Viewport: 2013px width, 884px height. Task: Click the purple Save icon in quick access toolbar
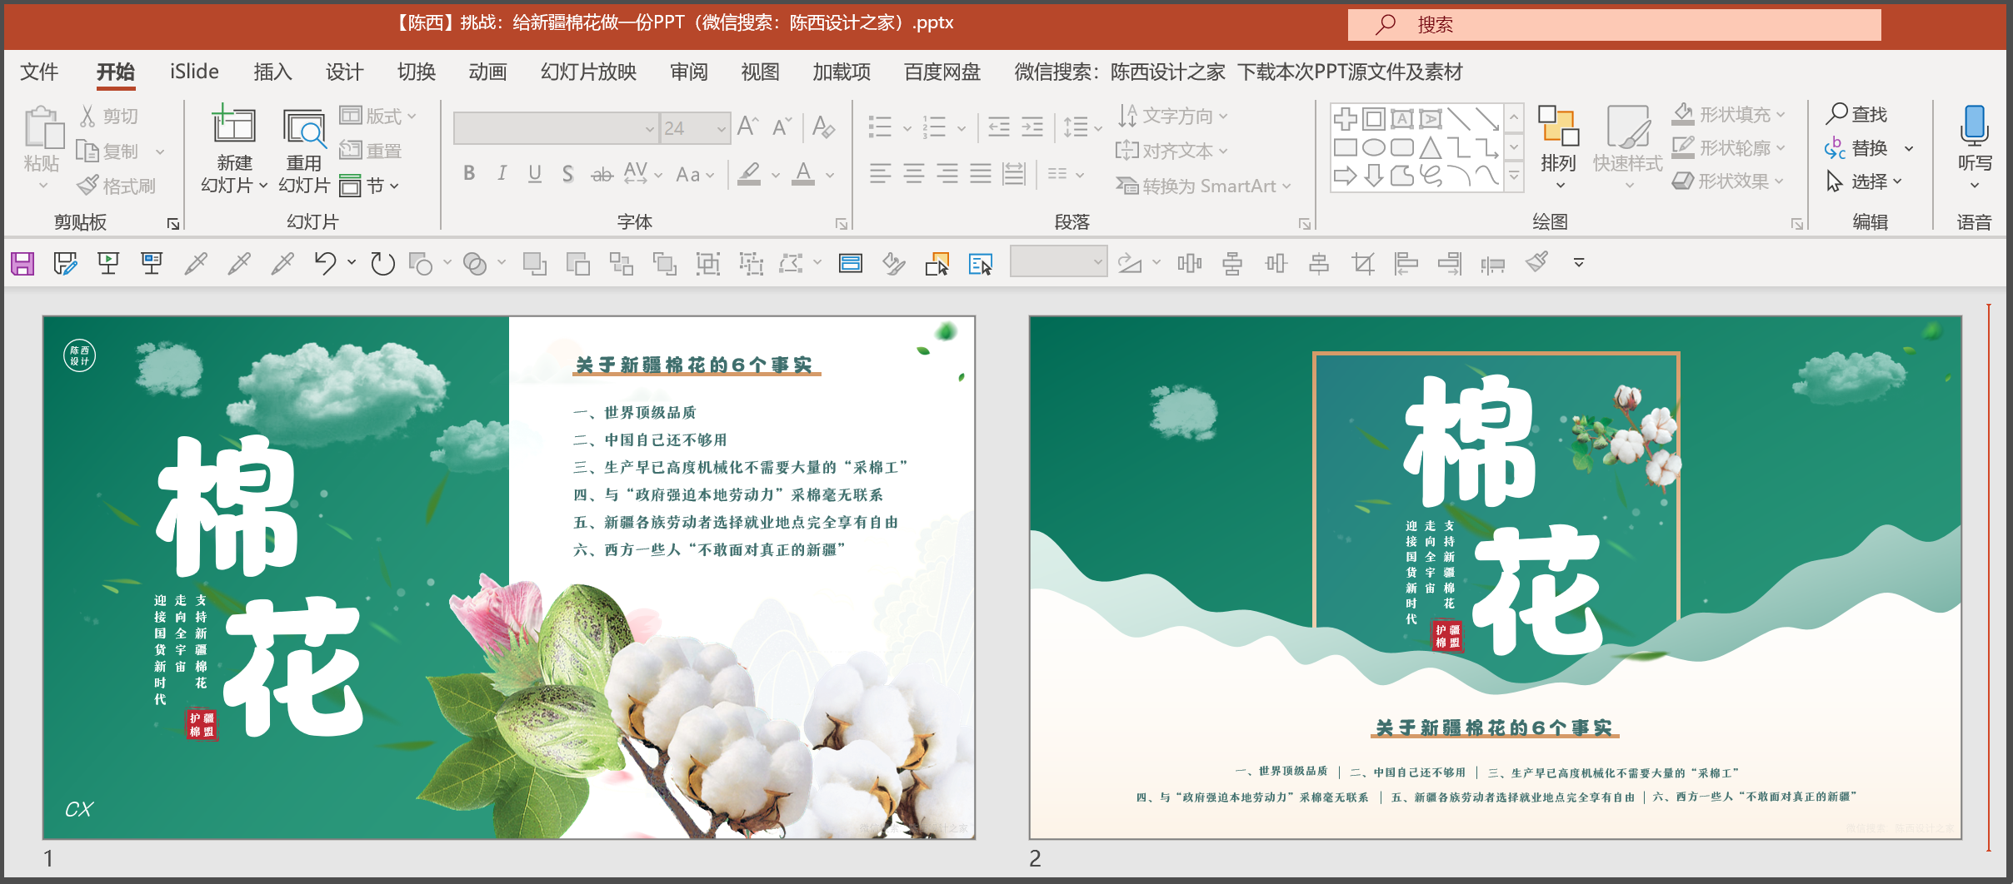point(22,264)
